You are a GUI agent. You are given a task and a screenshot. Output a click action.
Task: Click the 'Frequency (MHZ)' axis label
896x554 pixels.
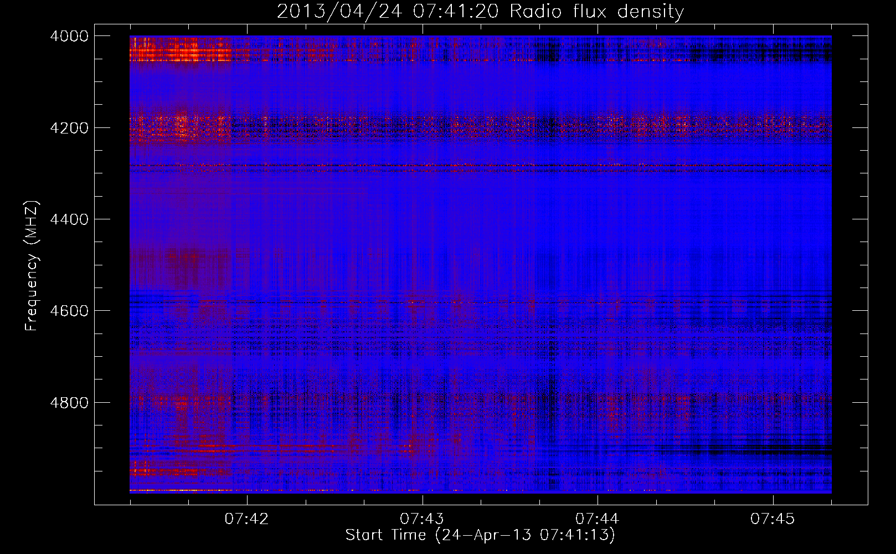(x=32, y=266)
